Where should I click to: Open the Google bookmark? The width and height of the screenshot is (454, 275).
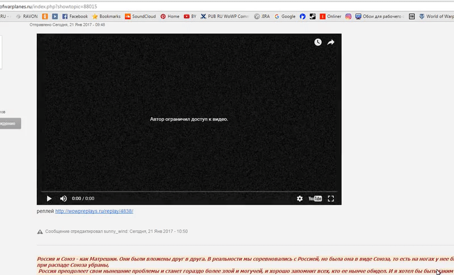pyautogui.click(x=285, y=16)
